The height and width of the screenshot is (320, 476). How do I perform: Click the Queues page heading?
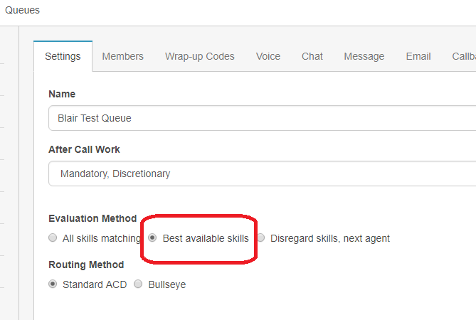[x=23, y=10]
